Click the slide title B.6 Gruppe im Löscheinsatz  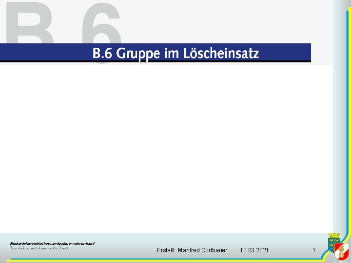(175, 53)
